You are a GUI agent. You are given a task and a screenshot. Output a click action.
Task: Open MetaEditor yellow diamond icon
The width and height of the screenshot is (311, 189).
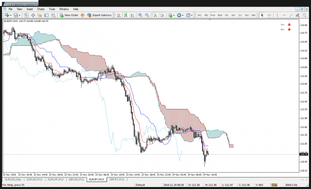tap(83, 15)
